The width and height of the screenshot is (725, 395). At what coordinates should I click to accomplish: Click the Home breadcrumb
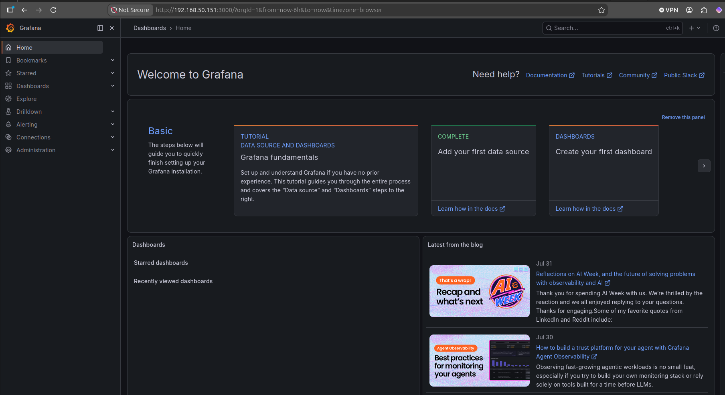pyautogui.click(x=184, y=28)
